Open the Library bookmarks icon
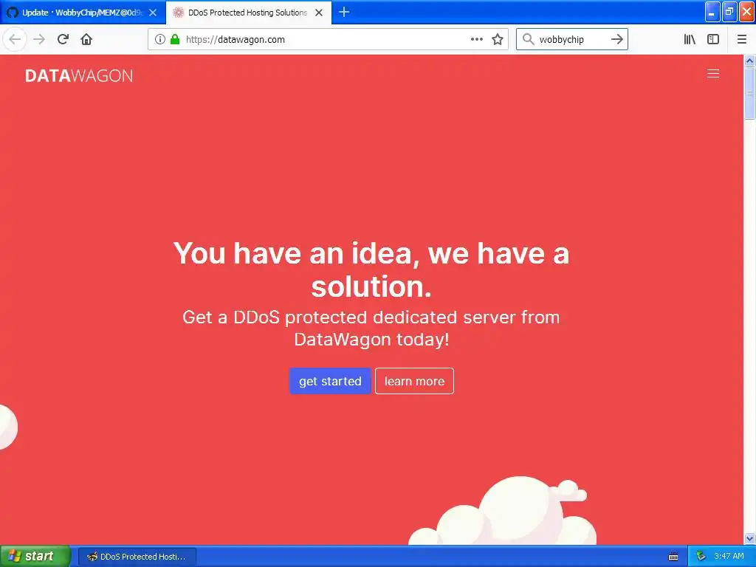756x567 pixels. 690,39
